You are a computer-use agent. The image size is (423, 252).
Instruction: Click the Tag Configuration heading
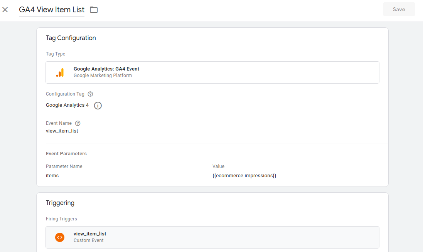[x=71, y=38]
